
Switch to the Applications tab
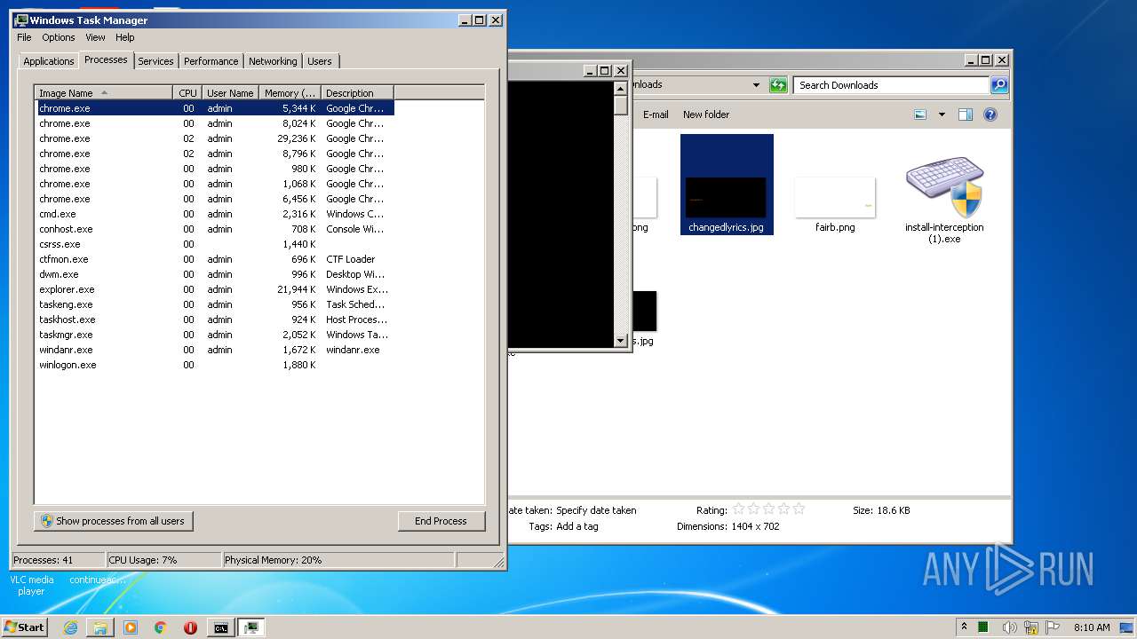coord(49,61)
